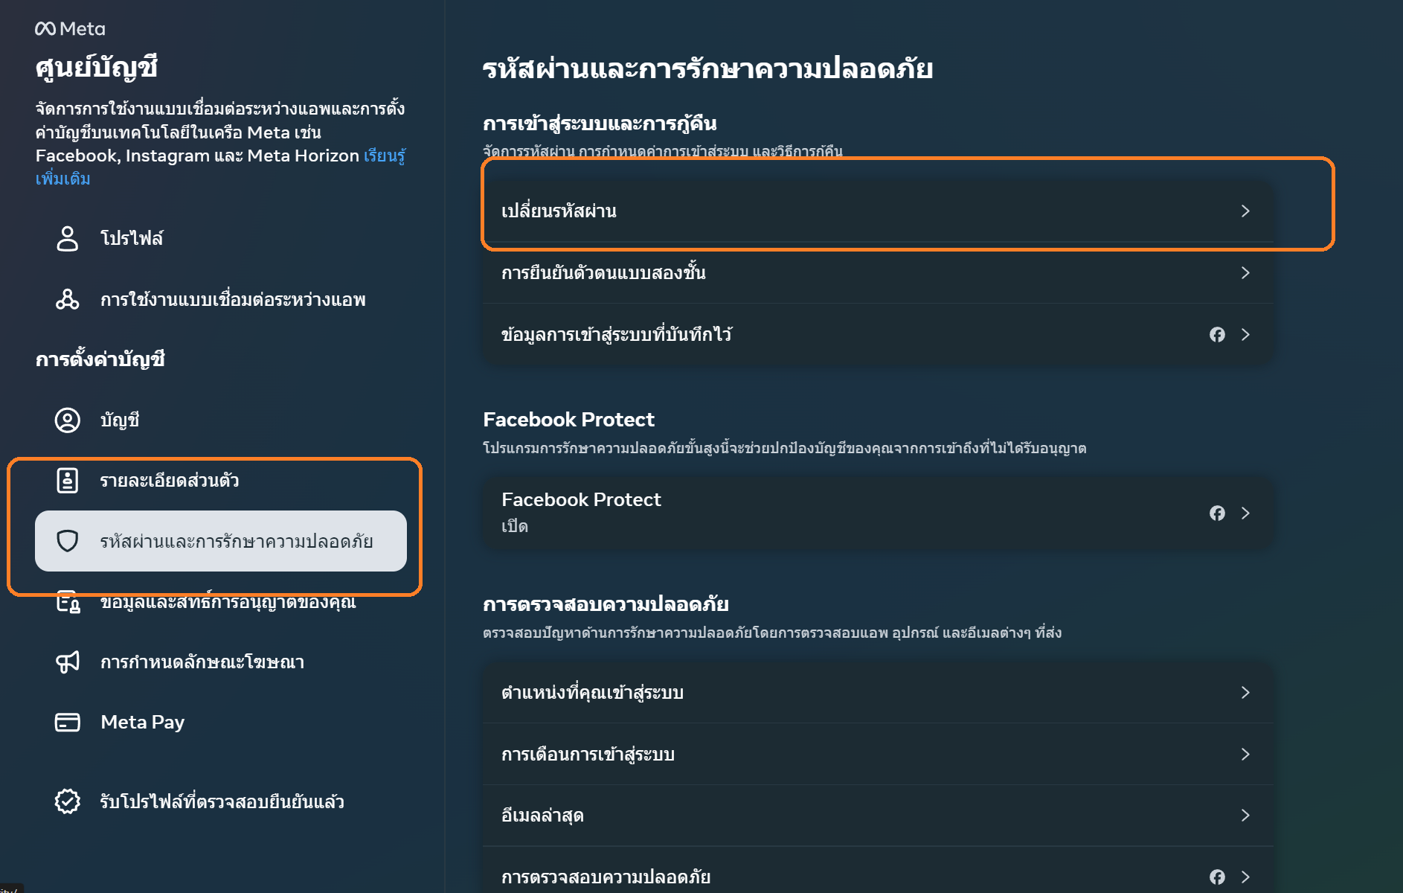This screenshot has height=893, width=1403.
Task: Open the chevron in the bottom การตรวจสอบความปลอดภัย row
Action: (1245, 877)
